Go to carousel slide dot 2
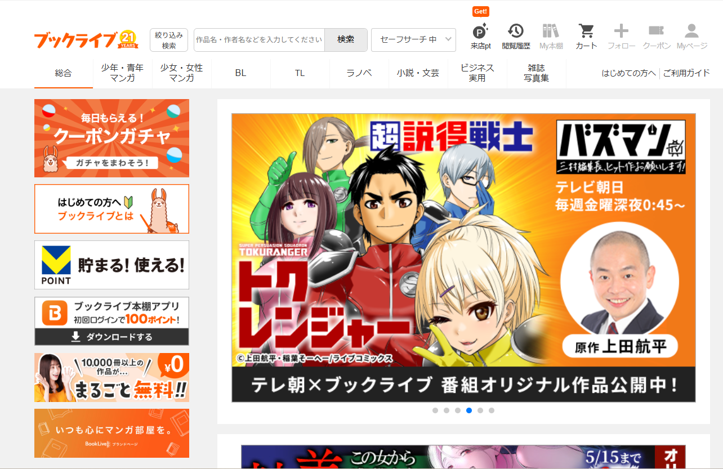The height and width of the screenshot is (469, 723). click(447, 410)
